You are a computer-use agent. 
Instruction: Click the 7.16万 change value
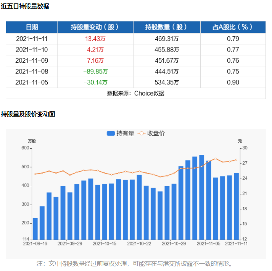pyautogui.click(x=95, y=61)
